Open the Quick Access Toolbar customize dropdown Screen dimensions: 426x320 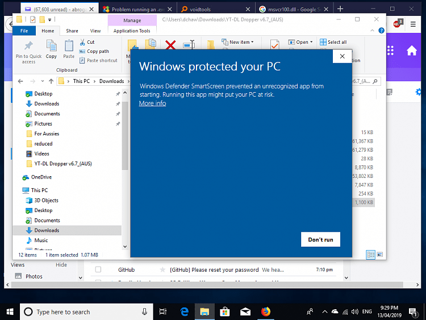click(x=50, y=19)
